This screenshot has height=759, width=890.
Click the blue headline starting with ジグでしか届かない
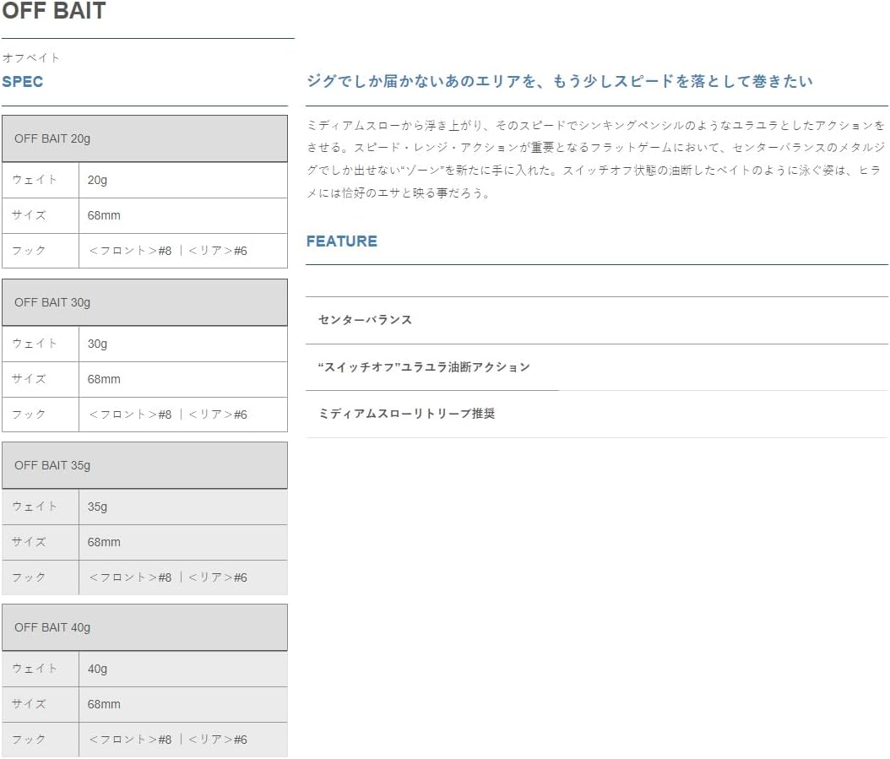click(x=559, y=81)
